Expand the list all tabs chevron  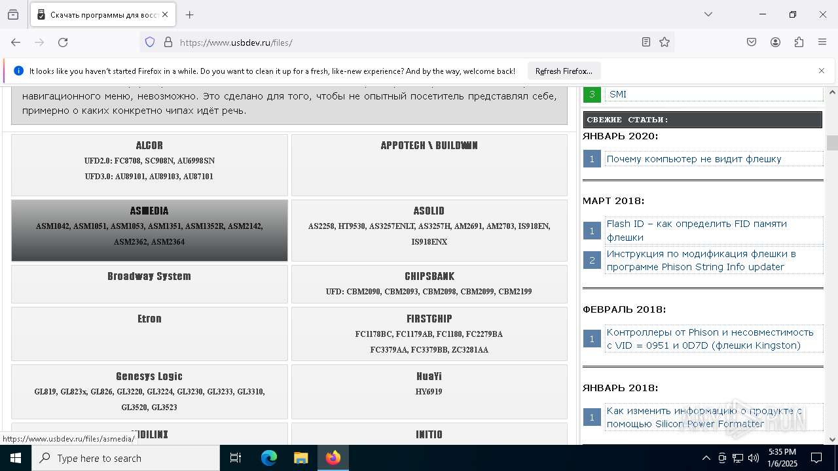(708, 14)
